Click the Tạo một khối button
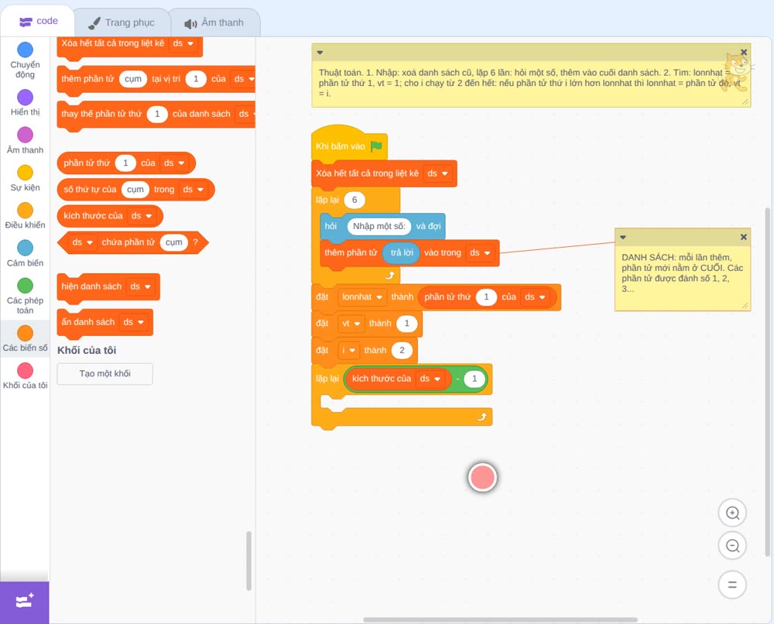 click(x=105, y=374)
